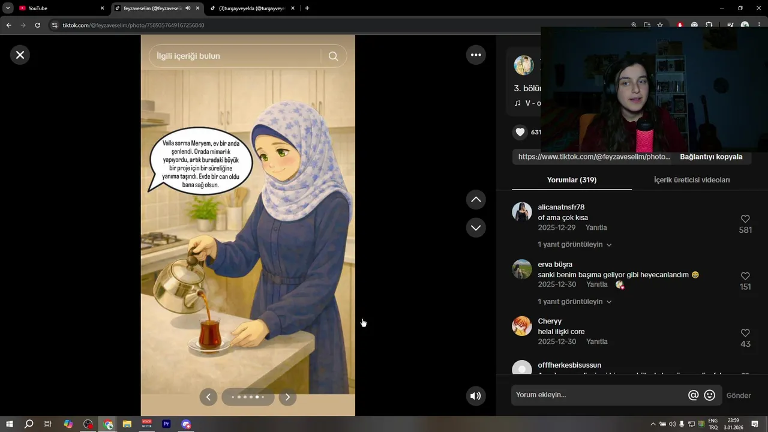Image resolution: width=768 pixels, height=432 pixels.
Task: Open the notification center icon
Action: point(755,424)
